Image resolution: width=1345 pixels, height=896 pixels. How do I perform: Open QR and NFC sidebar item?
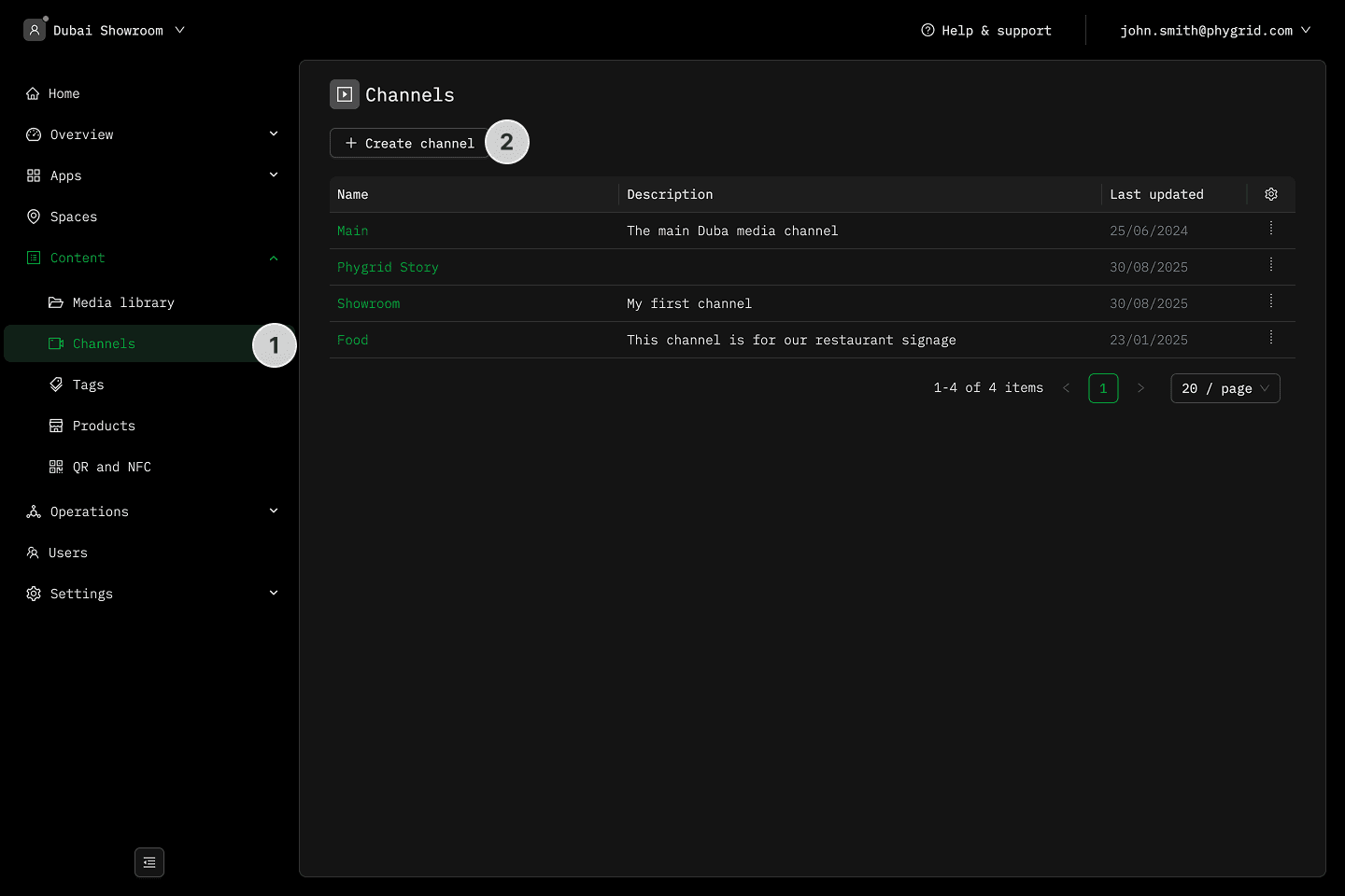[x=111, y=467]
